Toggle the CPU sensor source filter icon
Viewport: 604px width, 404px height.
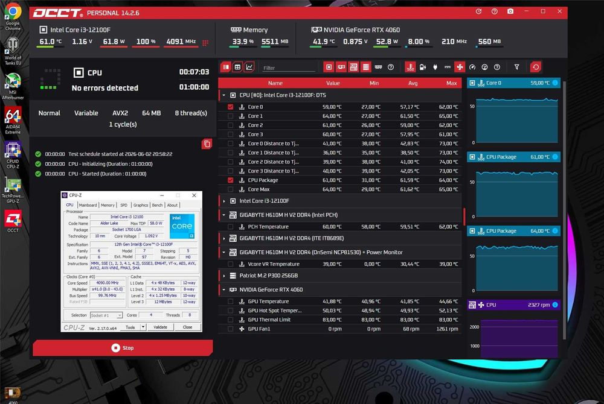point(329,68)
